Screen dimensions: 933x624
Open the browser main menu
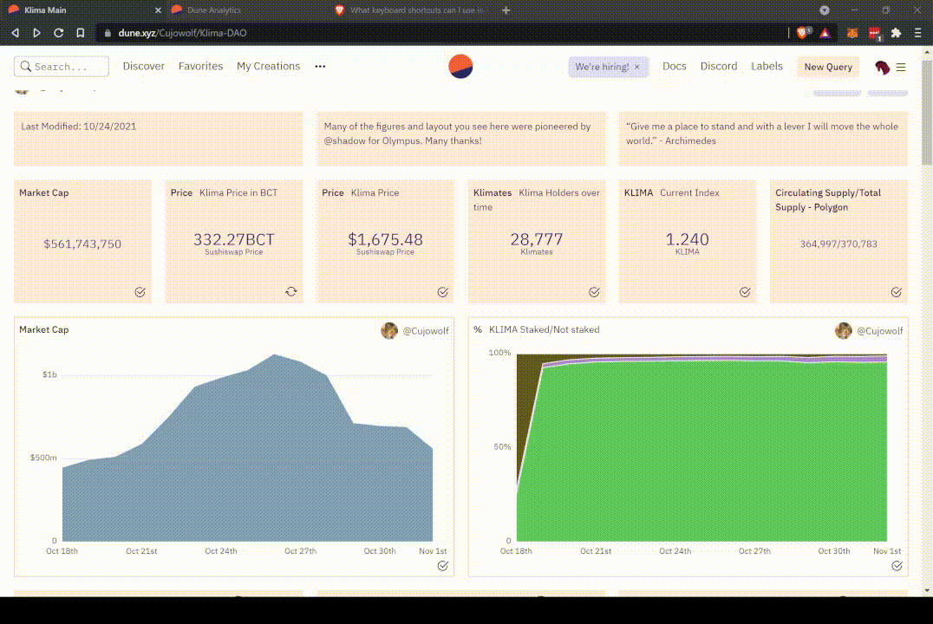(918, 33)
